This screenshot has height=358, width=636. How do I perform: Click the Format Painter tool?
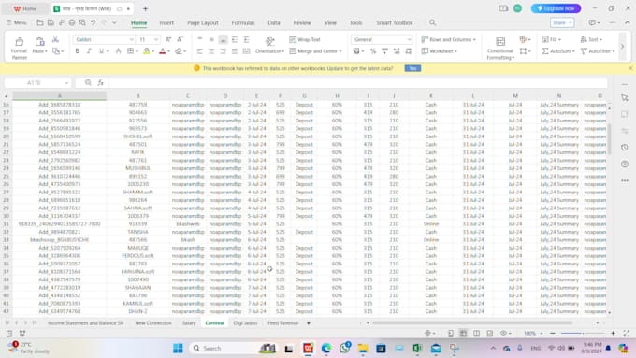coord(19,48)
